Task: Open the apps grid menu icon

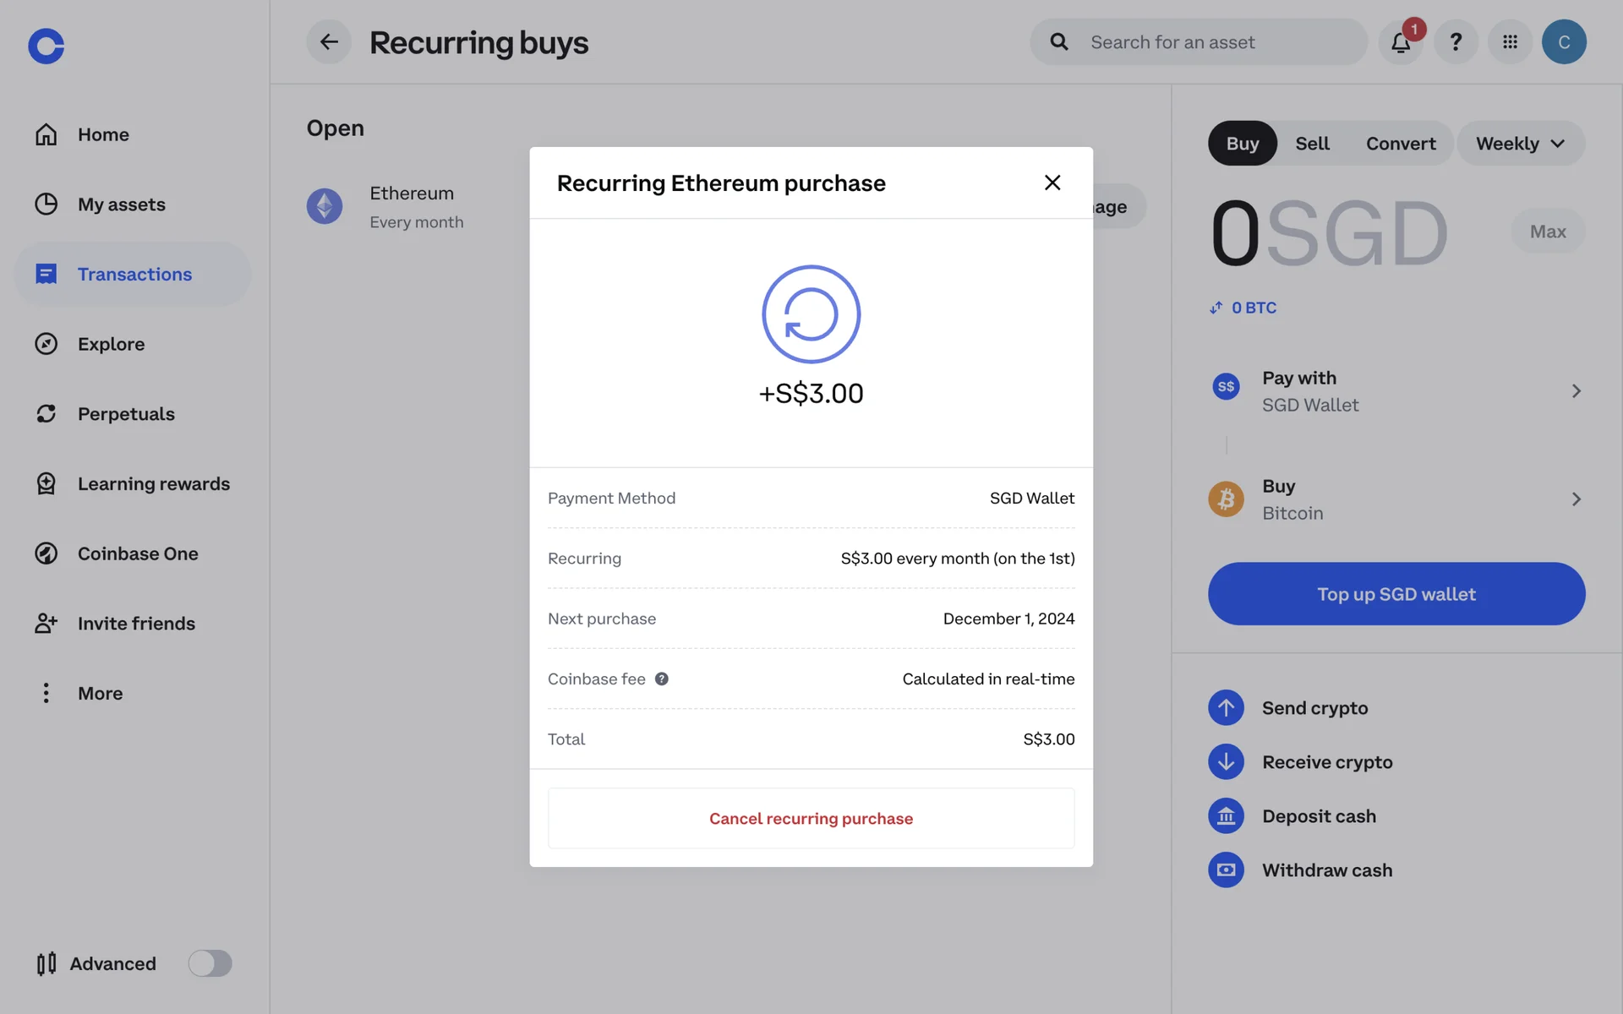Action: pyautogui.click(x=1510, y=42)
